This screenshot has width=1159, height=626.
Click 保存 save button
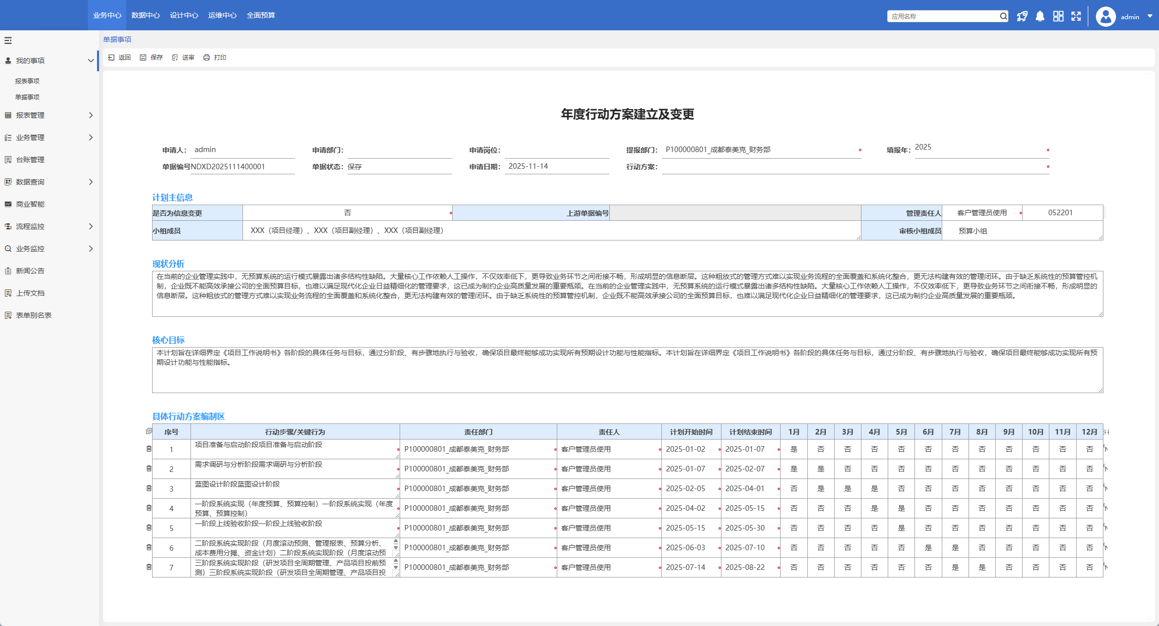coord(152,58)
